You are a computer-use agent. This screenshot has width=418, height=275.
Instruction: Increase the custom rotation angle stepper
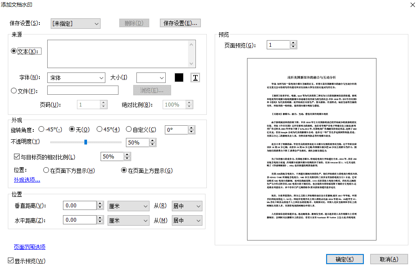click(192, 128)
